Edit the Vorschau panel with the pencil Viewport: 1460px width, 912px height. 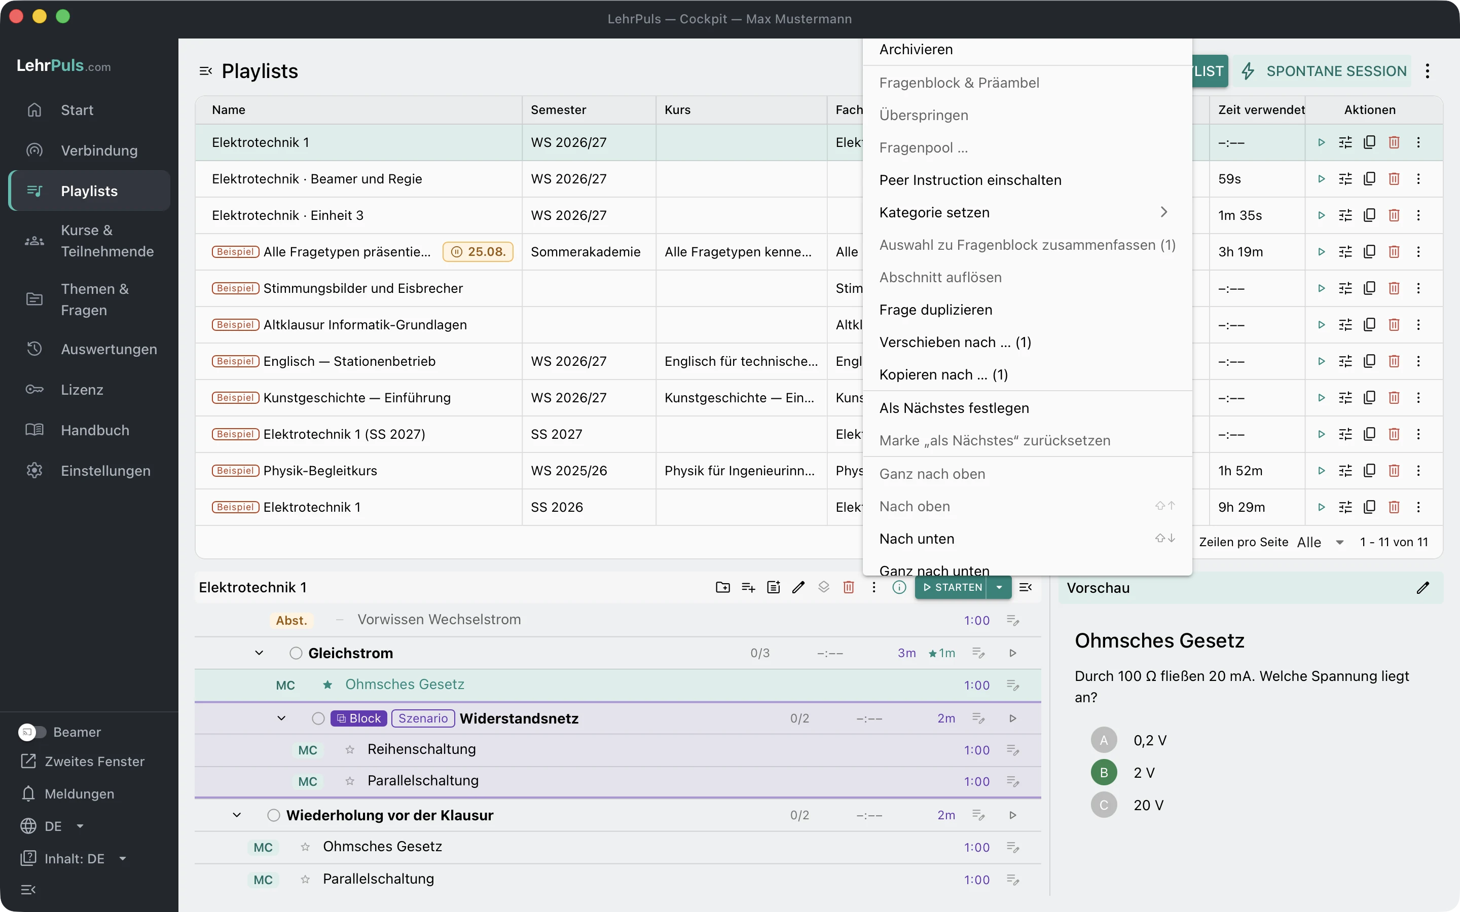[1422, 588]
